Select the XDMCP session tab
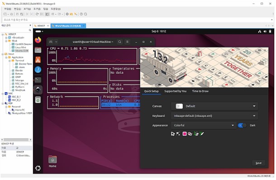The width and height of the screenshot is (276, 180). pos(42,26)
